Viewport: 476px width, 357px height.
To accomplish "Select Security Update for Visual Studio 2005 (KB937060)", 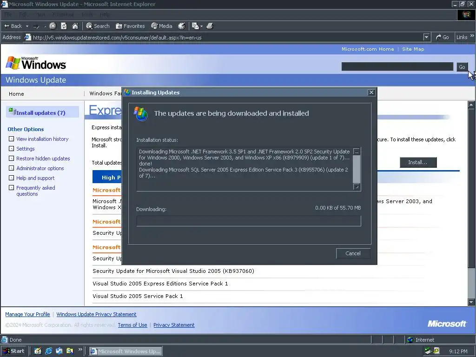I will pos(173,271).
